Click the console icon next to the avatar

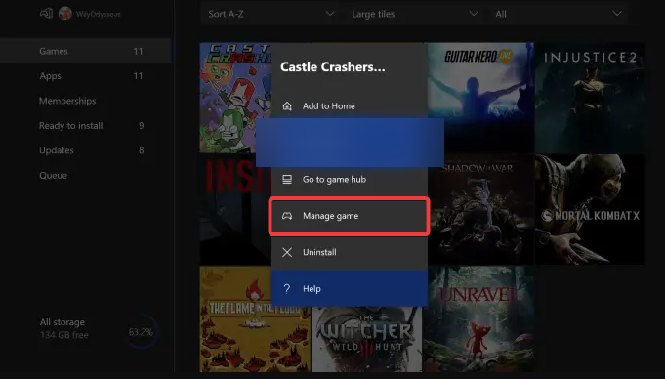click(x=46, y=13)
